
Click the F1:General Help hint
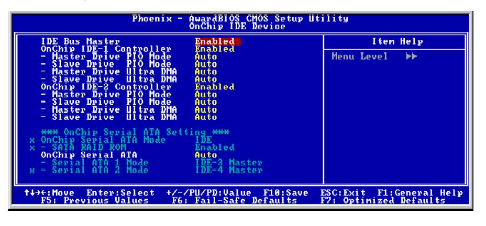(421, 193)
